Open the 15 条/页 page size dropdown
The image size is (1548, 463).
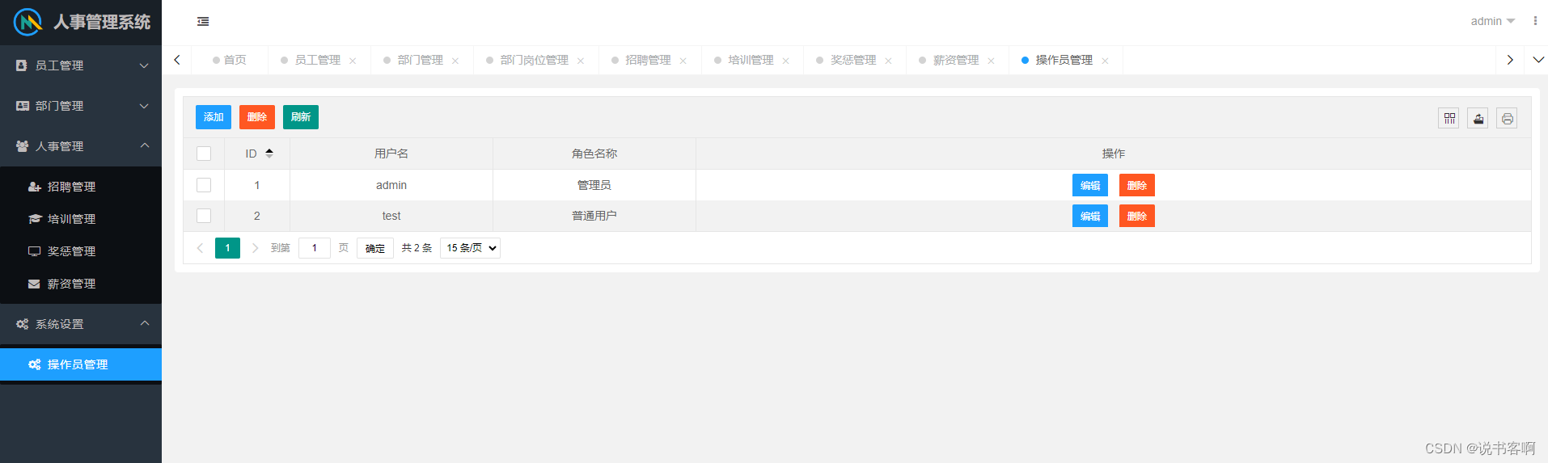(x=470, y=248)
